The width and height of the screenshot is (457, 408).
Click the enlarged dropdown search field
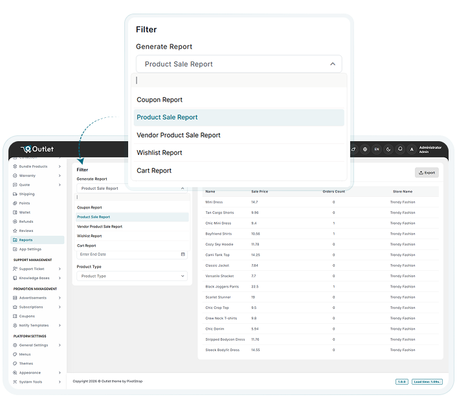pyautogui.click(x=239, y=80)
